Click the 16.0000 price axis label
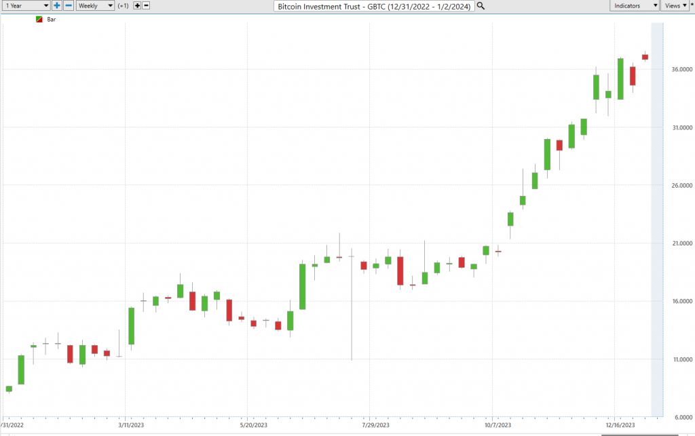 pos(681,302)
